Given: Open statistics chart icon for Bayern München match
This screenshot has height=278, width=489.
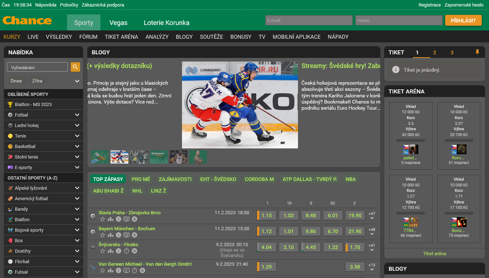Looking at the screenshot, I should pyautogui.click(x=111, y=235).
